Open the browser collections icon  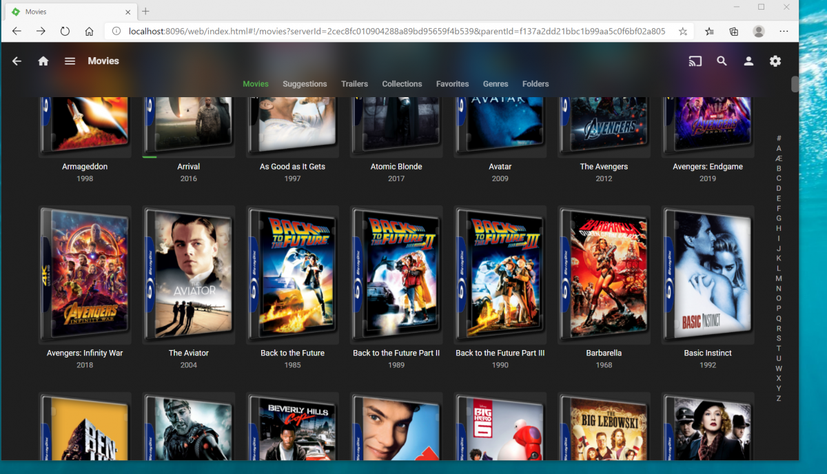click(734, 31)
